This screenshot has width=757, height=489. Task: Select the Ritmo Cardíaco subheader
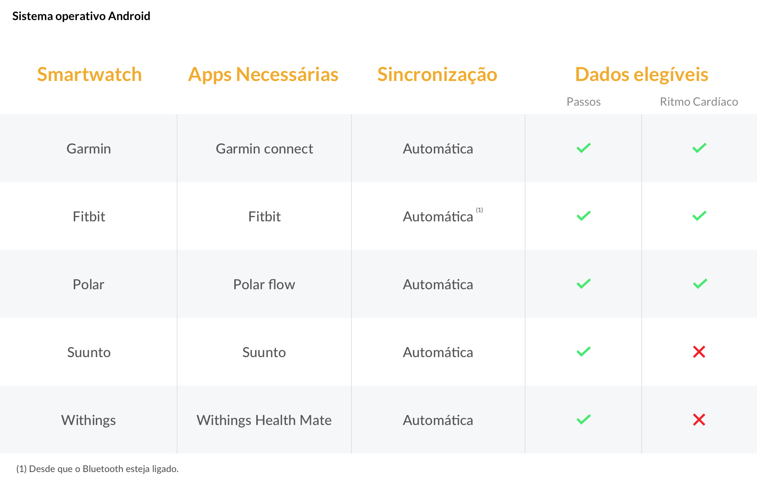point(699,102)
